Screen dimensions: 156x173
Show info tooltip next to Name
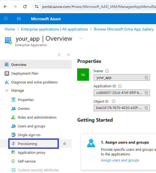107,71
